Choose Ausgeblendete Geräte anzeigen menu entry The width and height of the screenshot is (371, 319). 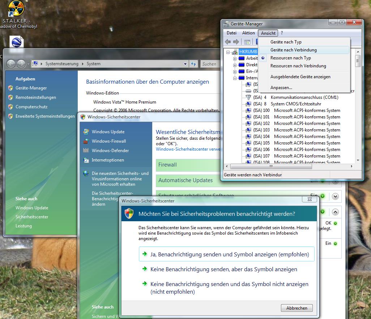[304, 77]
